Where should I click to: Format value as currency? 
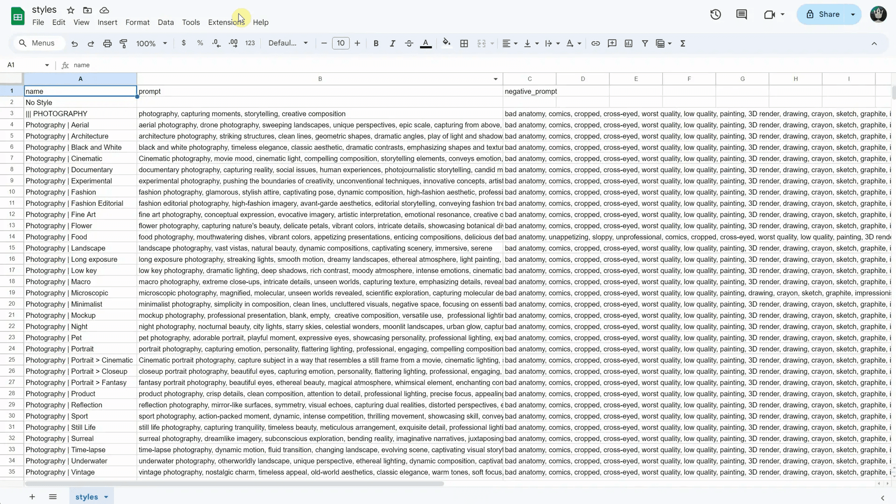183,43
